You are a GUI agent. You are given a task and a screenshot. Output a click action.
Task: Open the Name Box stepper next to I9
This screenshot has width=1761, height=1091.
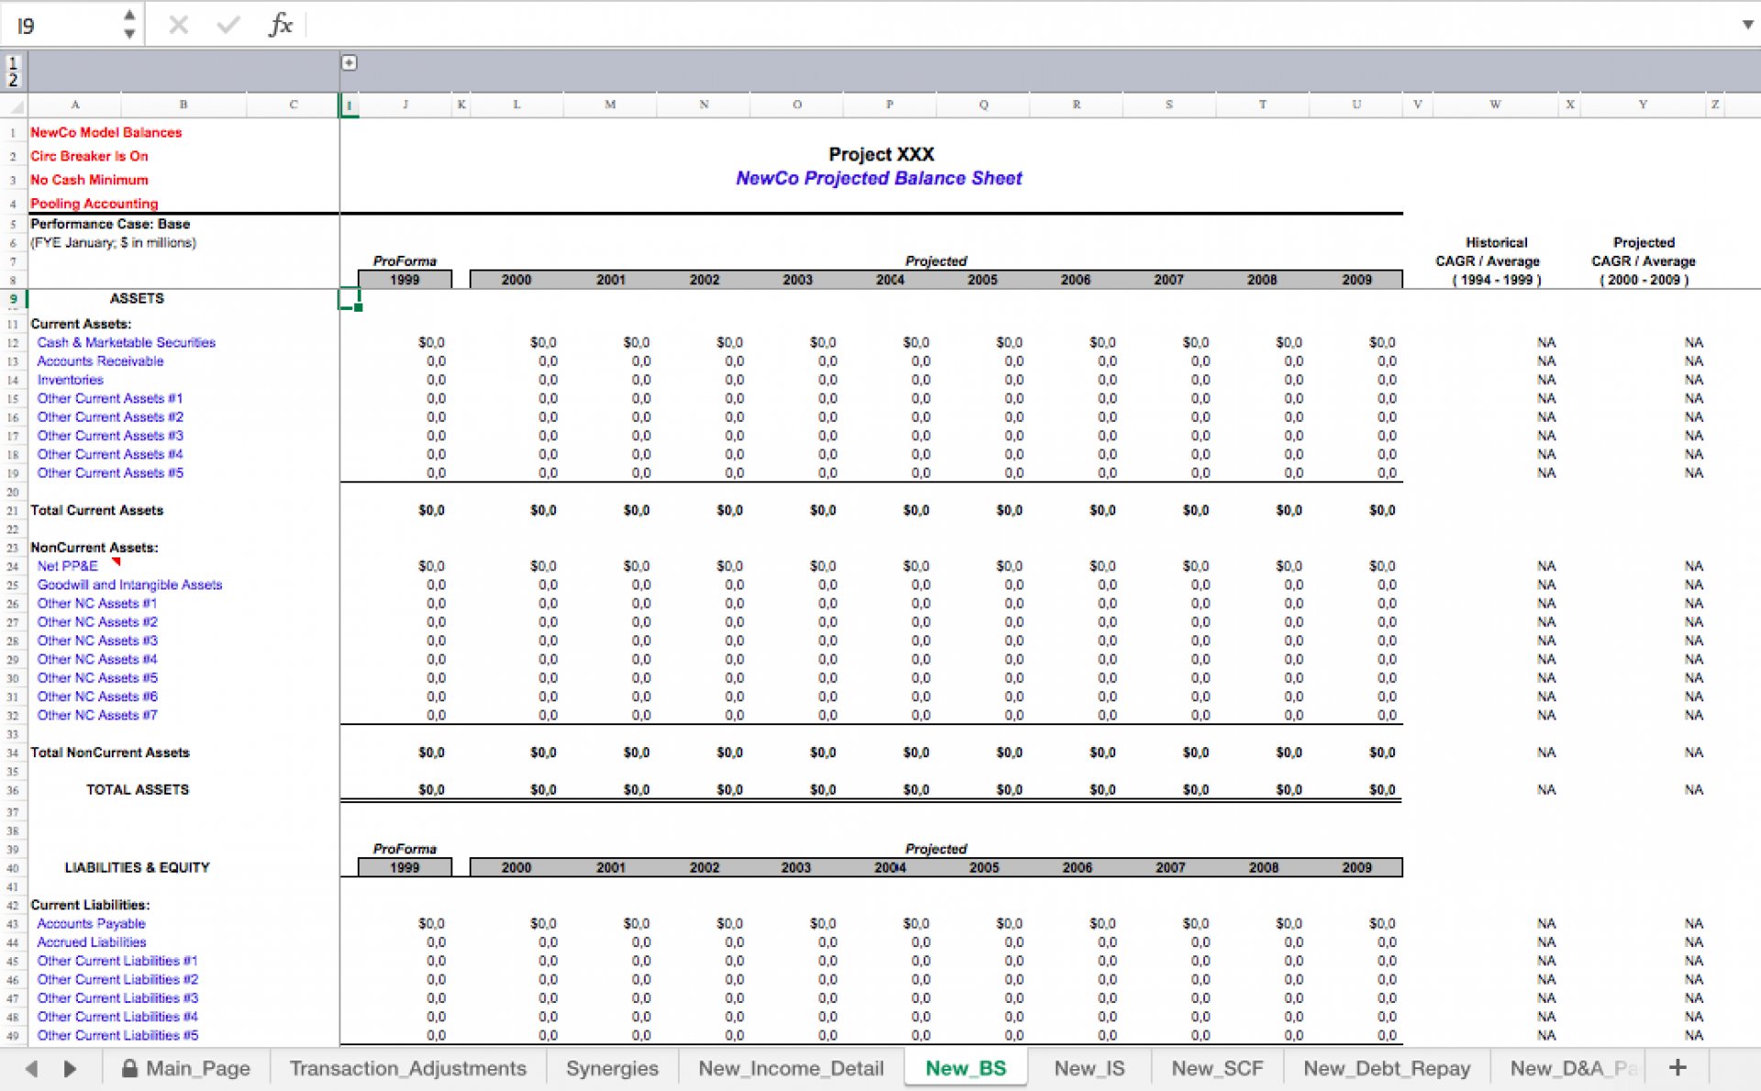coord(129,25)
